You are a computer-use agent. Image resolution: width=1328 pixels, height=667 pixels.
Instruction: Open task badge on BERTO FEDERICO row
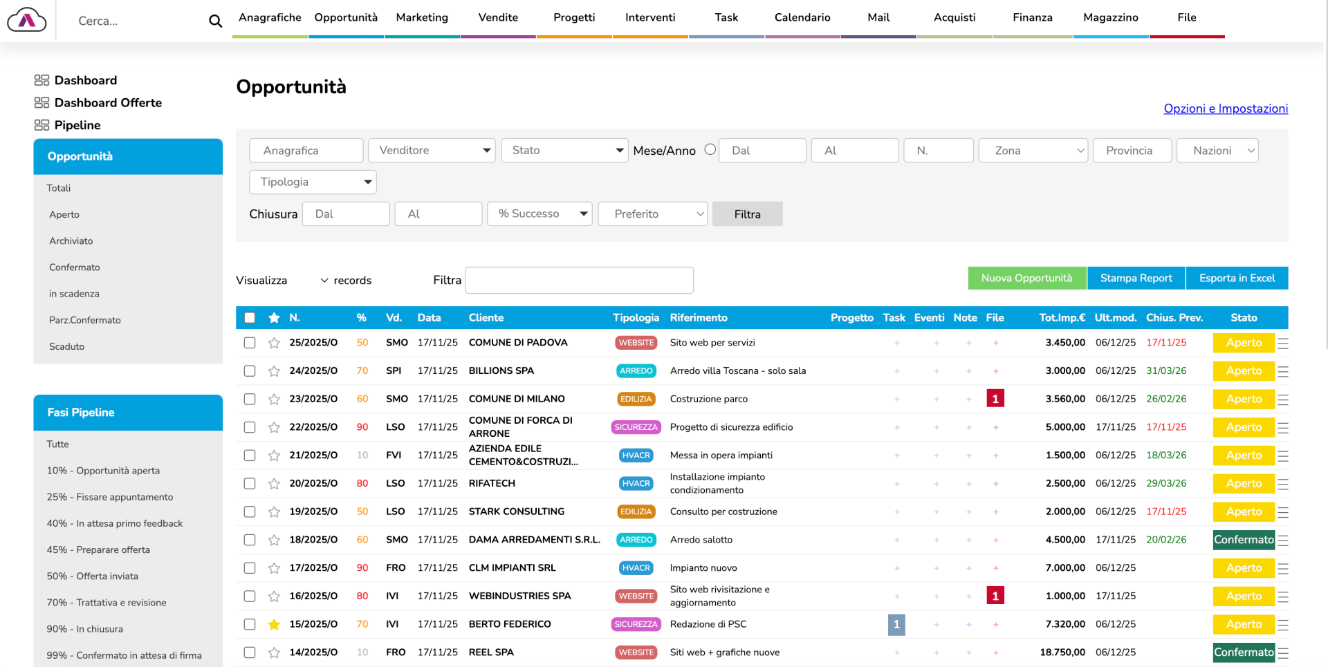click(896, 625)
